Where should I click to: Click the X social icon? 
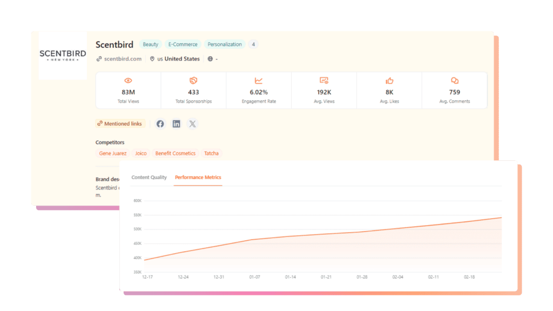[x=193, y=124]
